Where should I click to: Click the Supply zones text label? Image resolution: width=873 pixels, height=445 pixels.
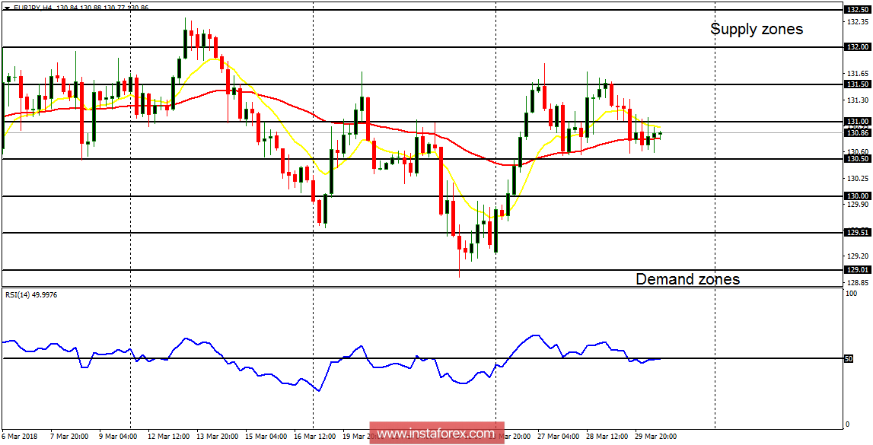coord(757,29)
